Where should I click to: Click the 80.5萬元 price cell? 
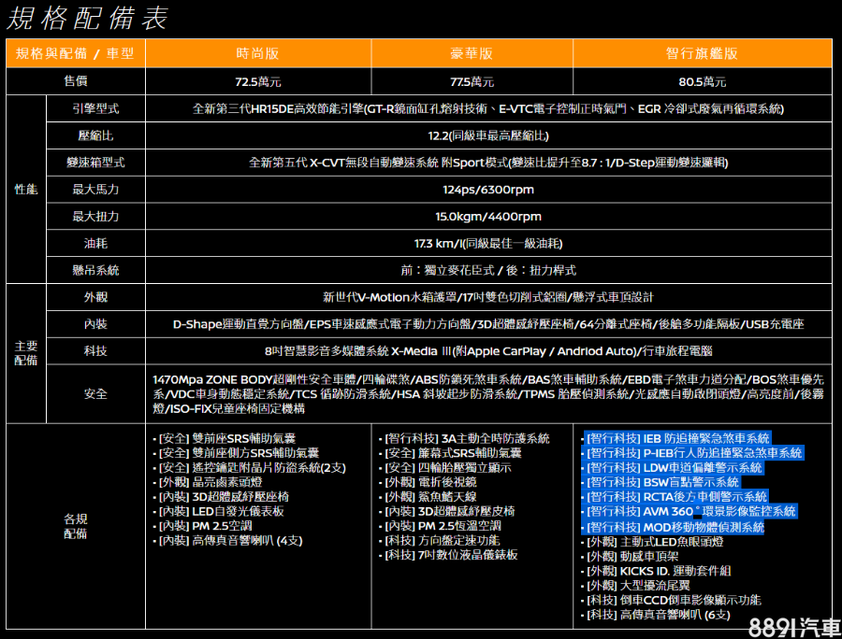702,81
